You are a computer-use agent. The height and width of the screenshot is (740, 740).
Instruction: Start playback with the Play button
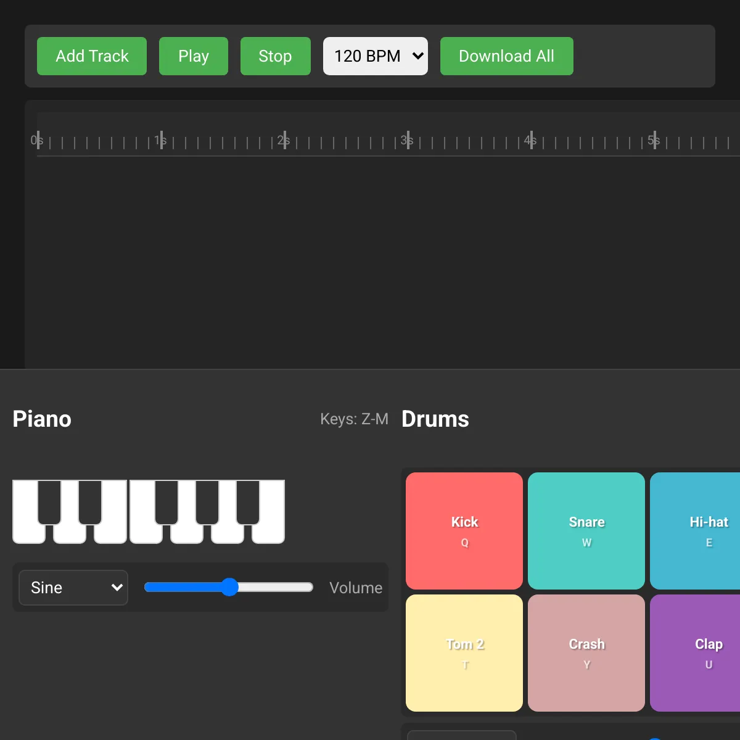(x=194, y=56)
